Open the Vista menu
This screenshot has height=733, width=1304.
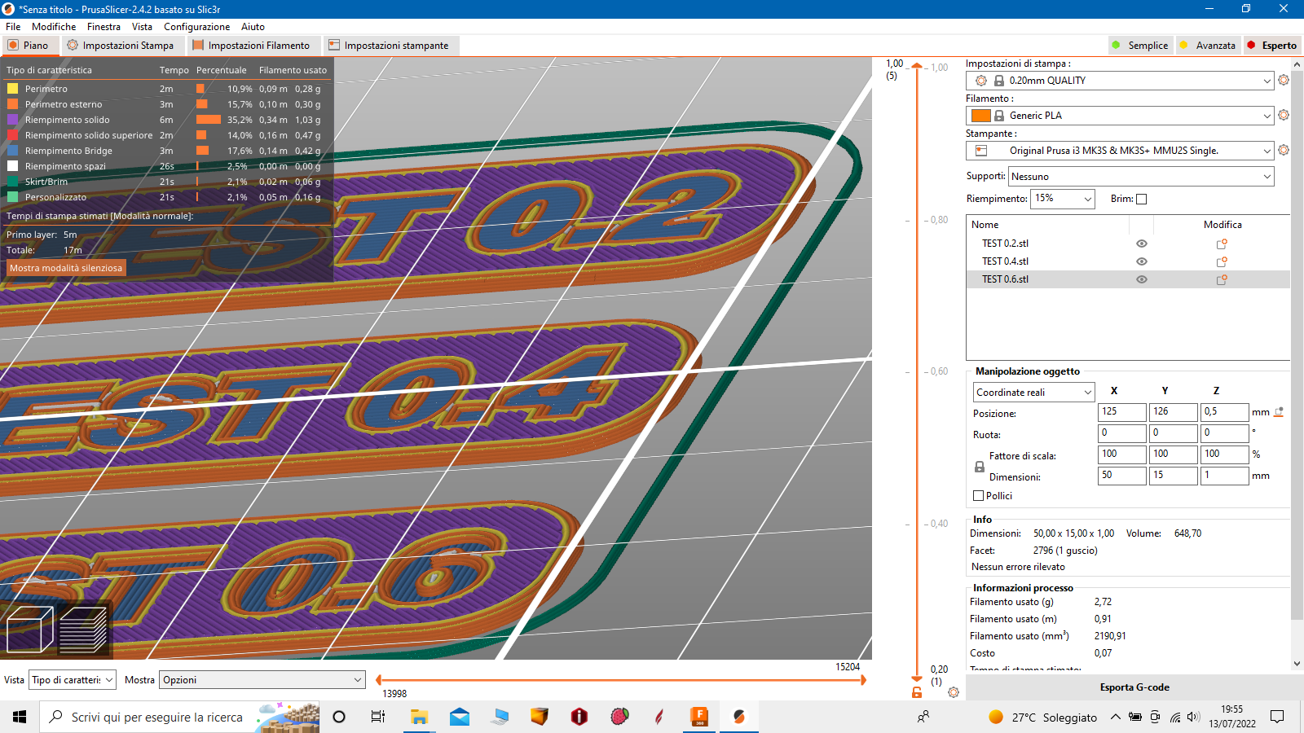[142, 27]
